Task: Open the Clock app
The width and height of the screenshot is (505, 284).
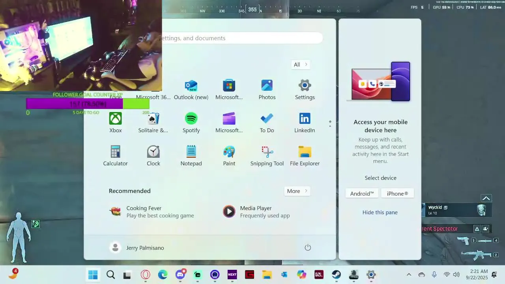Action: tap(153, 156)
